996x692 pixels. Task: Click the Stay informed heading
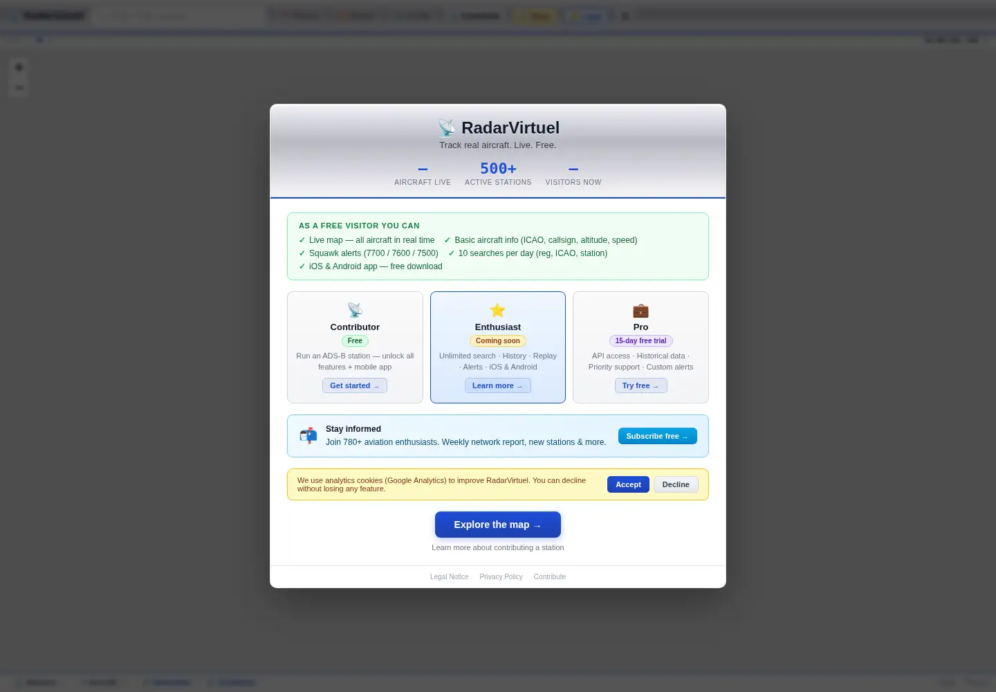tap(353, 429)
